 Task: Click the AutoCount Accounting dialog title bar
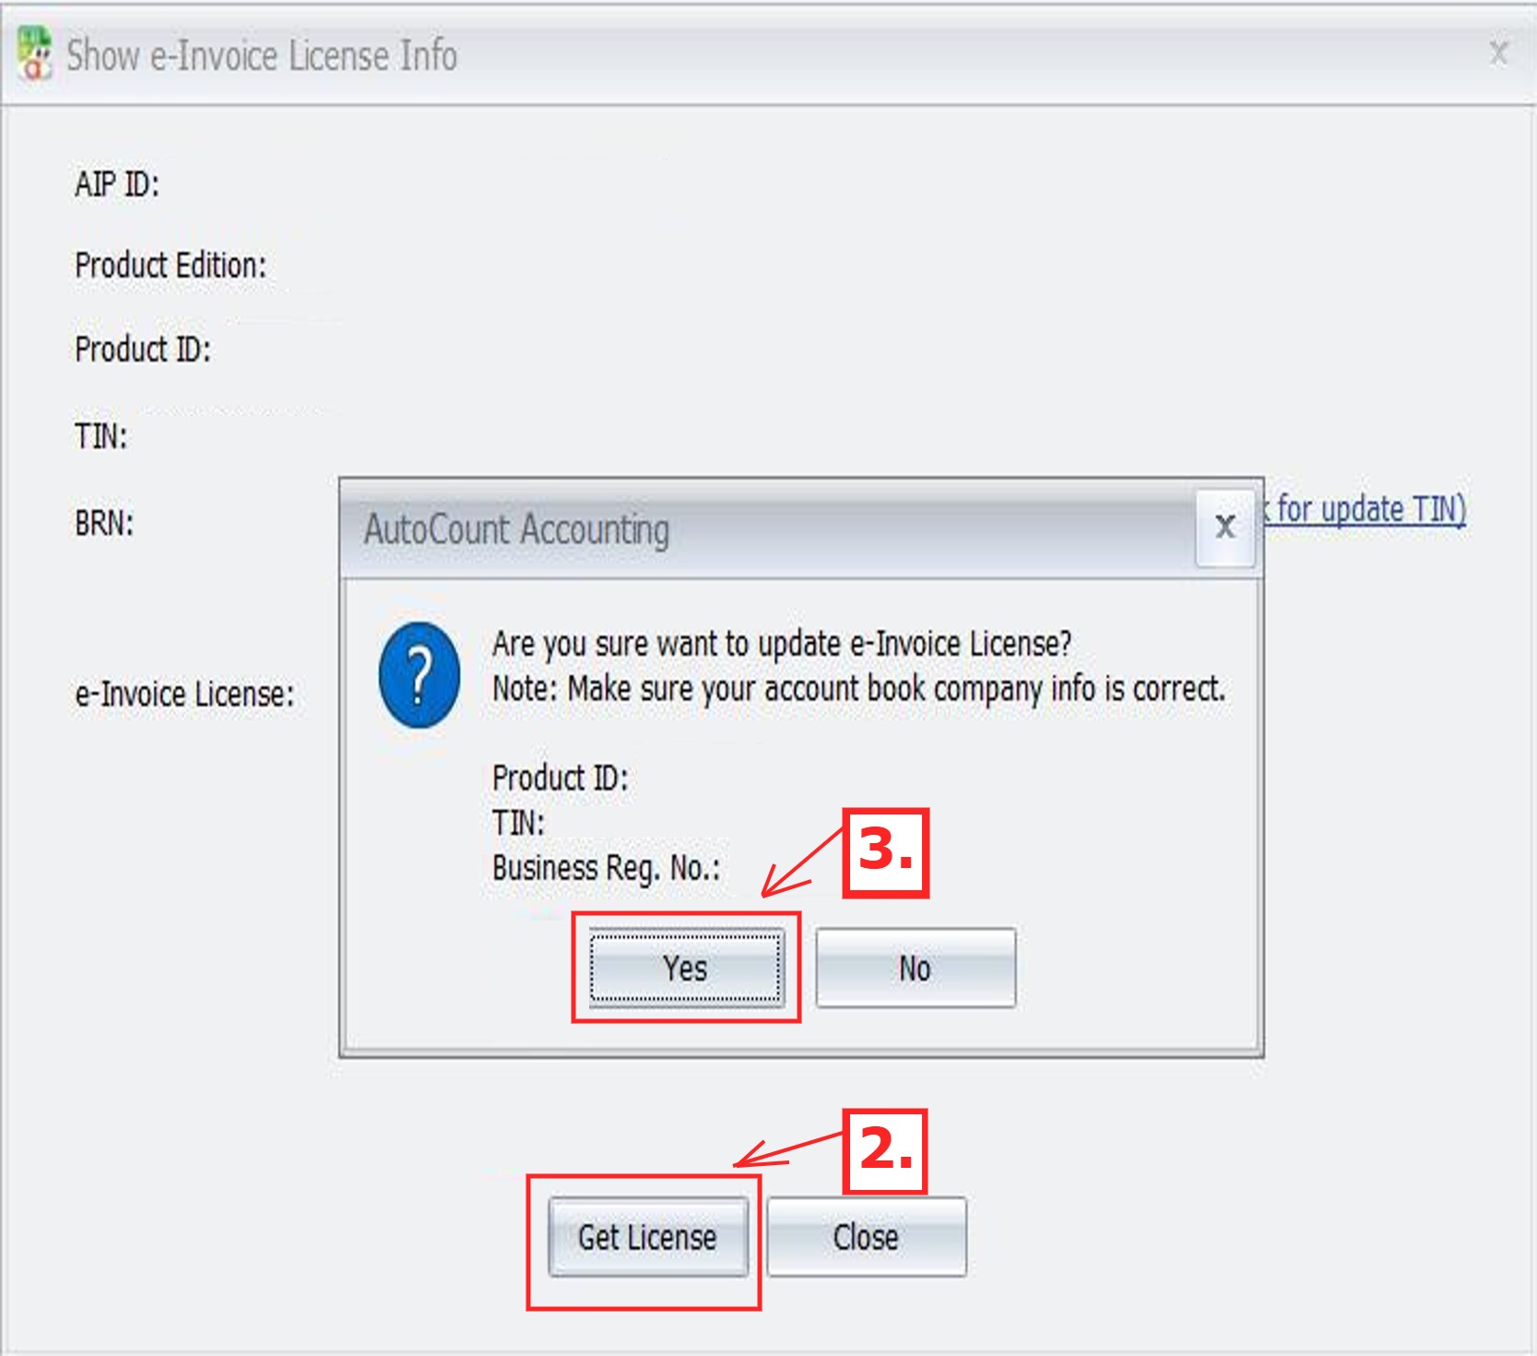pyautogui.click(x=738, y=529)
